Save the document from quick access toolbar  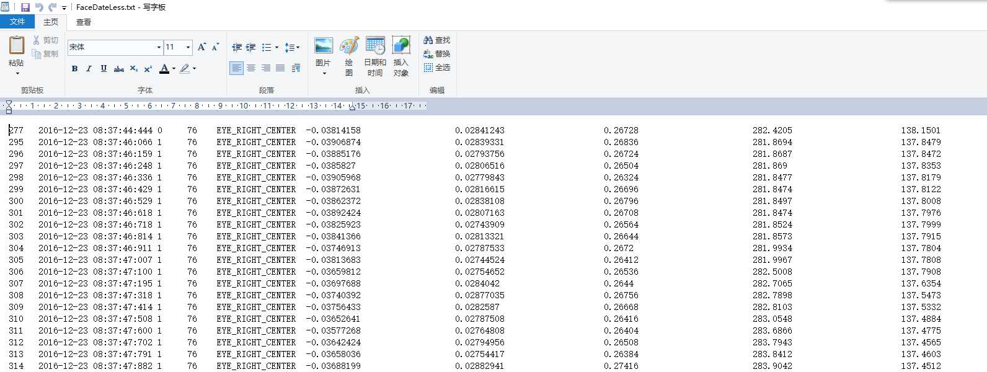(25, 7)
